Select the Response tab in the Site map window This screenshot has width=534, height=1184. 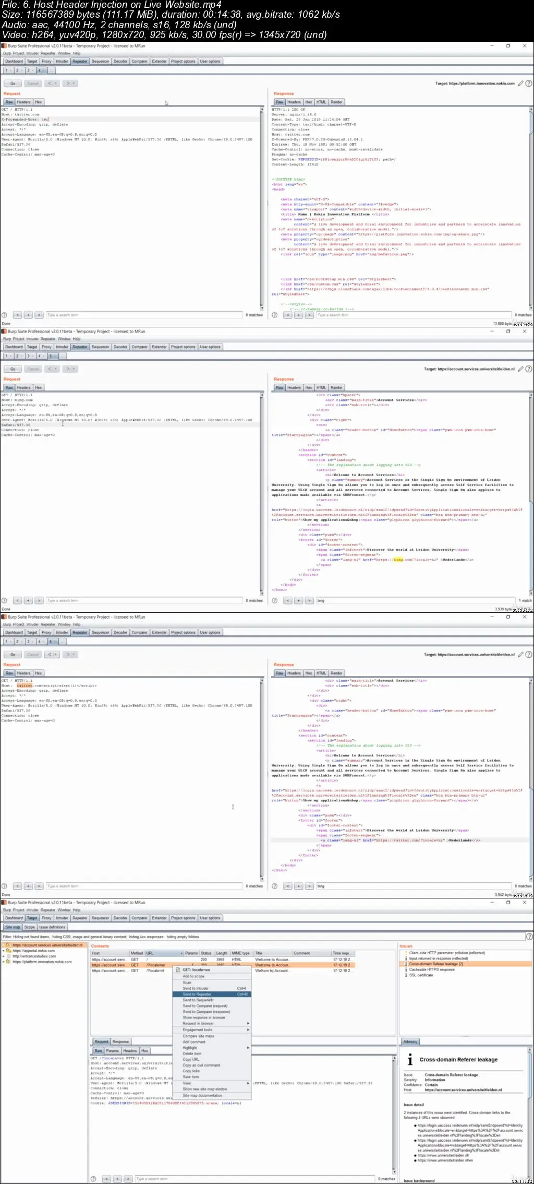(120, 1041)
